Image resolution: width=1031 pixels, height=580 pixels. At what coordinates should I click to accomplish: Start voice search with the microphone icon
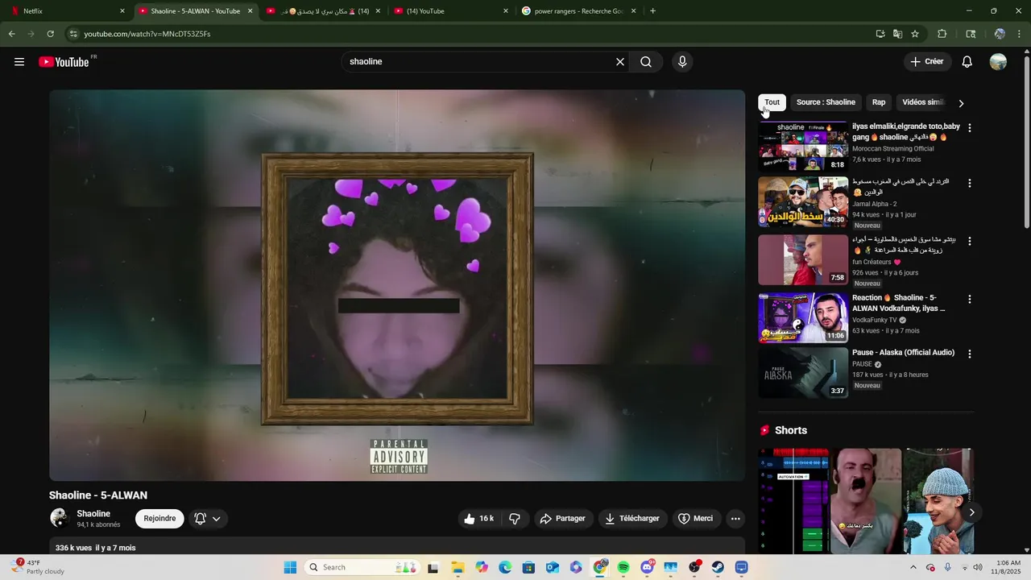point(682,62)
